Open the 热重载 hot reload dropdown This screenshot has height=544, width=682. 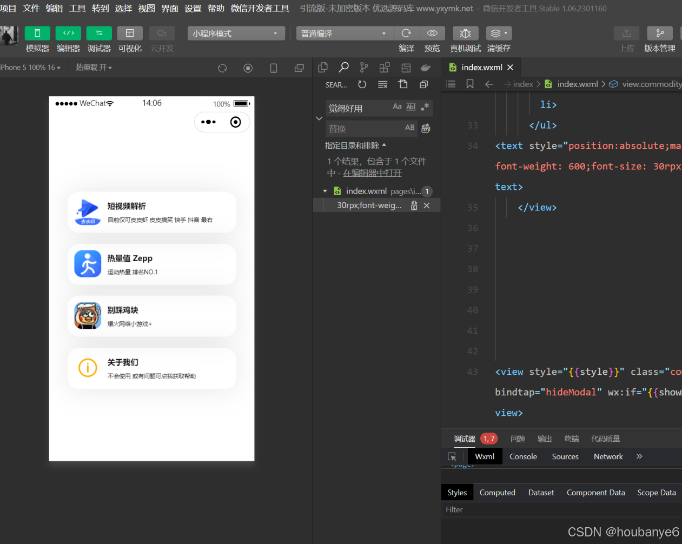pyautogui.click(x=94, y=68)
